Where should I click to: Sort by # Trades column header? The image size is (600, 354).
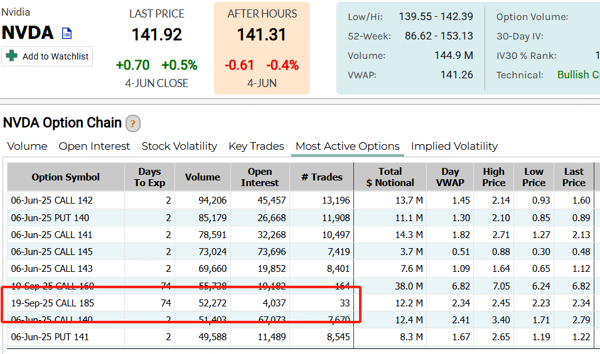(322, 177)
